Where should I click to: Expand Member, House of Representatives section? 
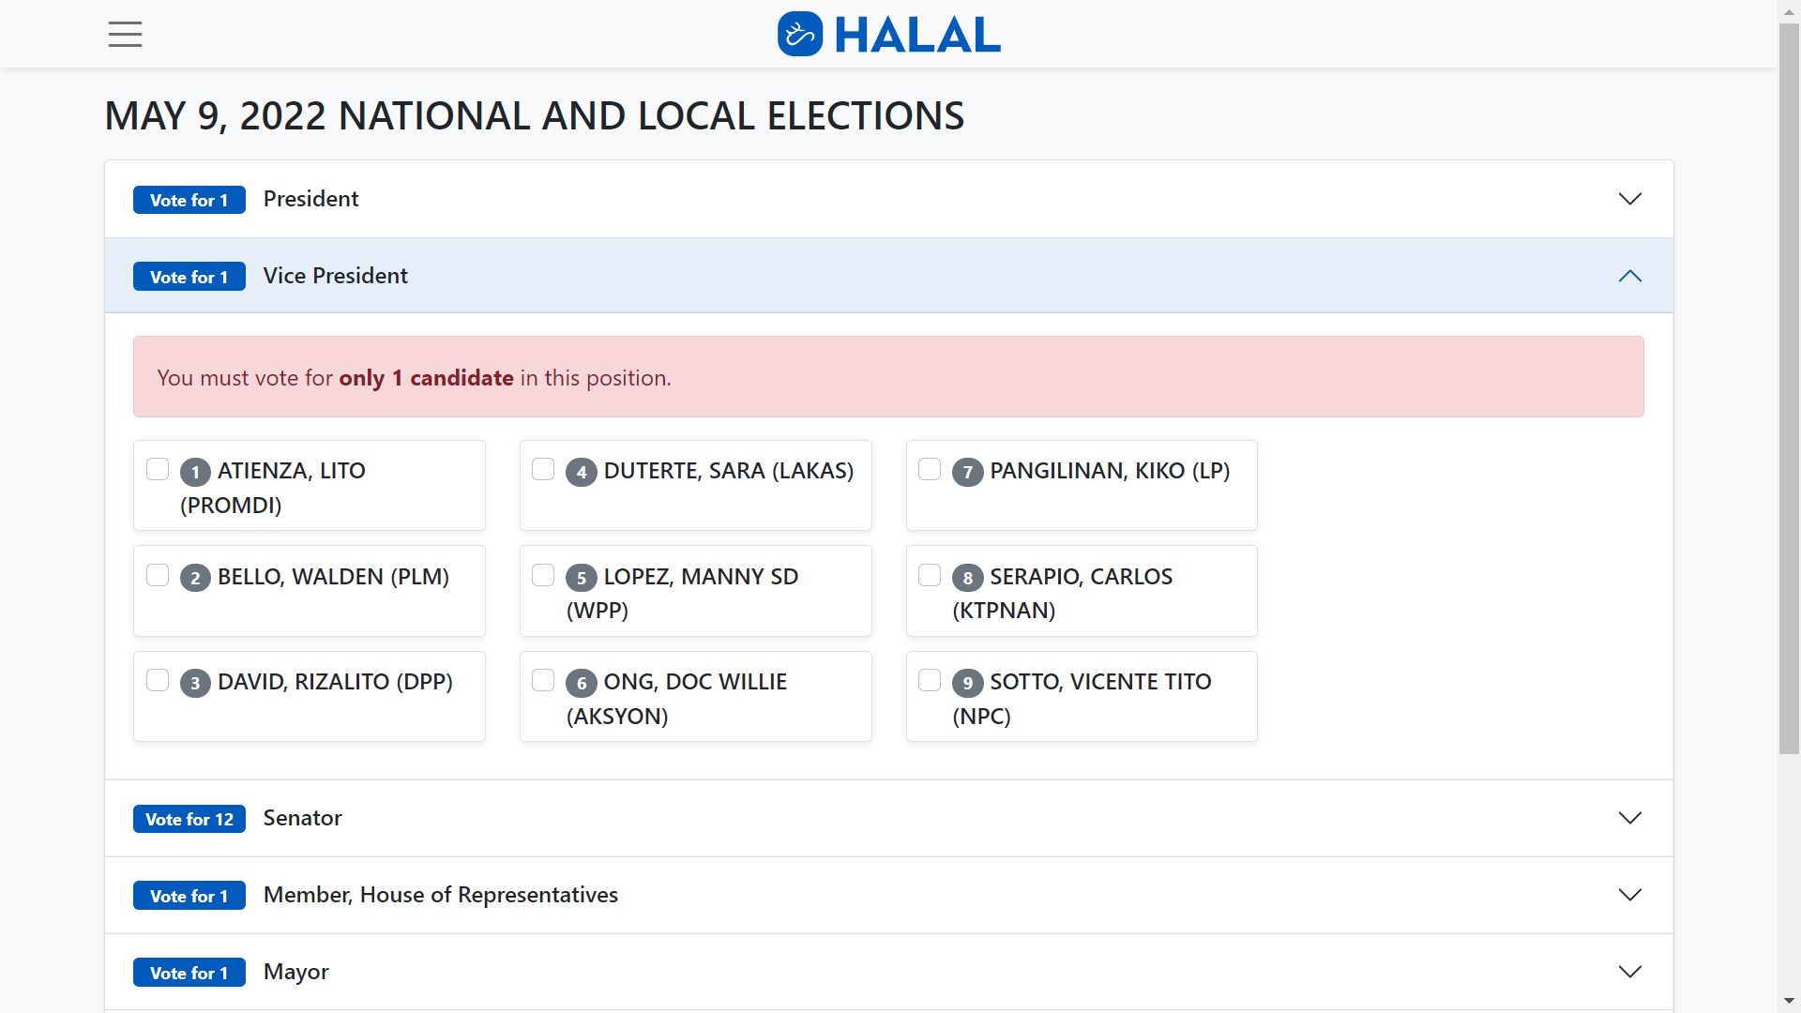click(1630, 895)
